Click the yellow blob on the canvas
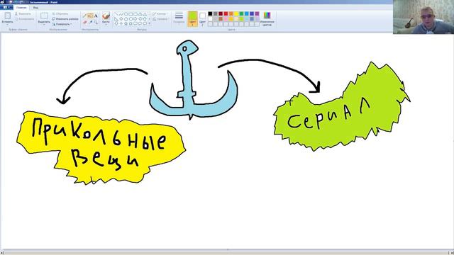The width and height of the screenshot is (454, 255). (101, 147)
